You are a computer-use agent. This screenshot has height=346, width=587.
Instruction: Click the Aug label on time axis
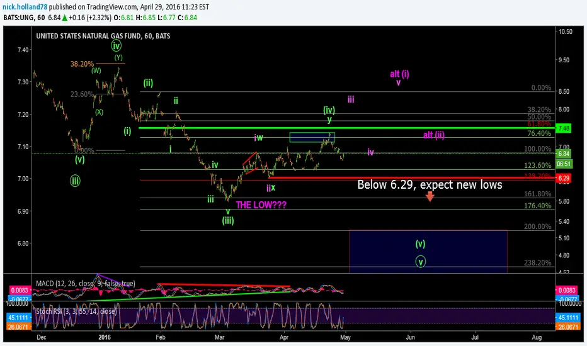[537, 337]
